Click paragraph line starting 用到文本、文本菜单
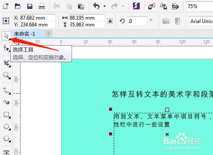 click(x=163, y=117)
